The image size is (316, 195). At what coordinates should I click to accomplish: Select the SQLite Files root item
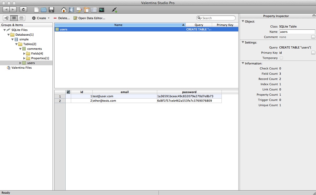[x=19, y=30]
